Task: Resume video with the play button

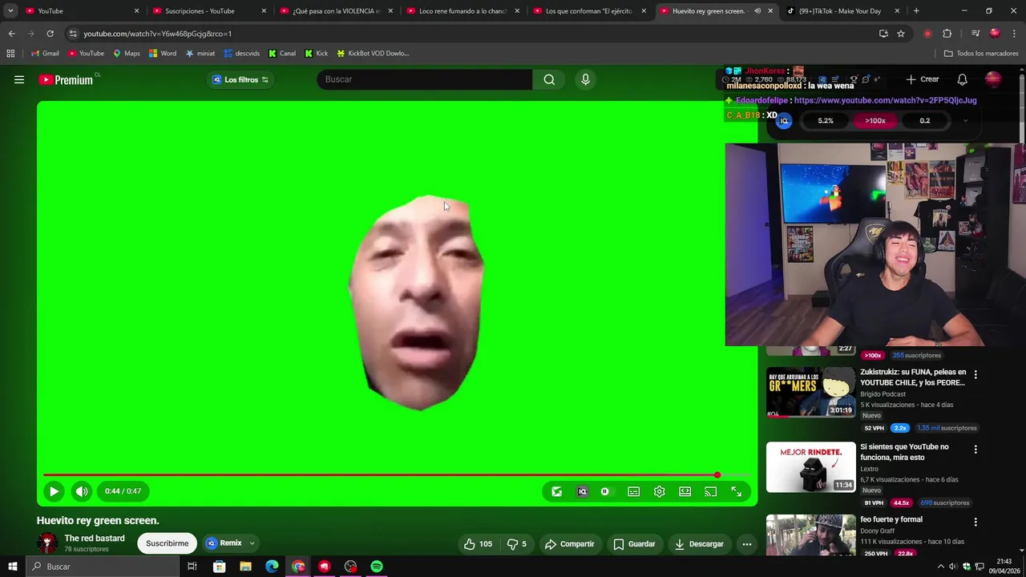Action: [x=54, y=491]
